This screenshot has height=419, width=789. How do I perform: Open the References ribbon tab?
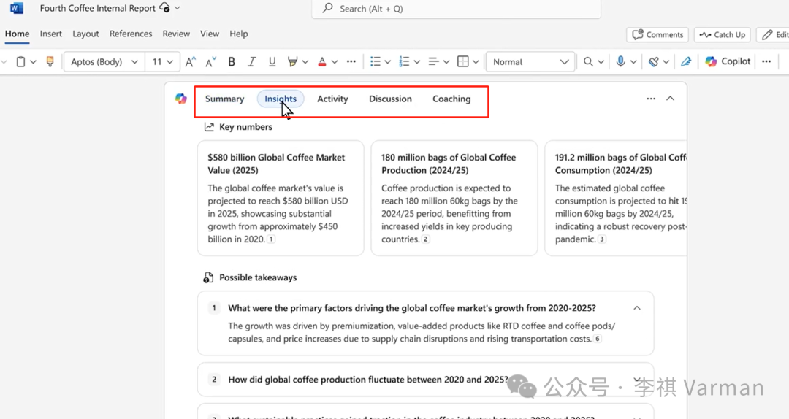[131, 34]
